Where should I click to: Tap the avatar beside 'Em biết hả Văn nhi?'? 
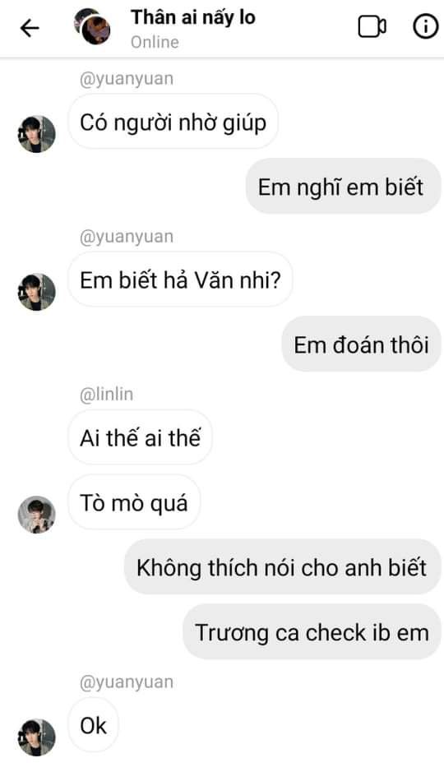[37, 292]
